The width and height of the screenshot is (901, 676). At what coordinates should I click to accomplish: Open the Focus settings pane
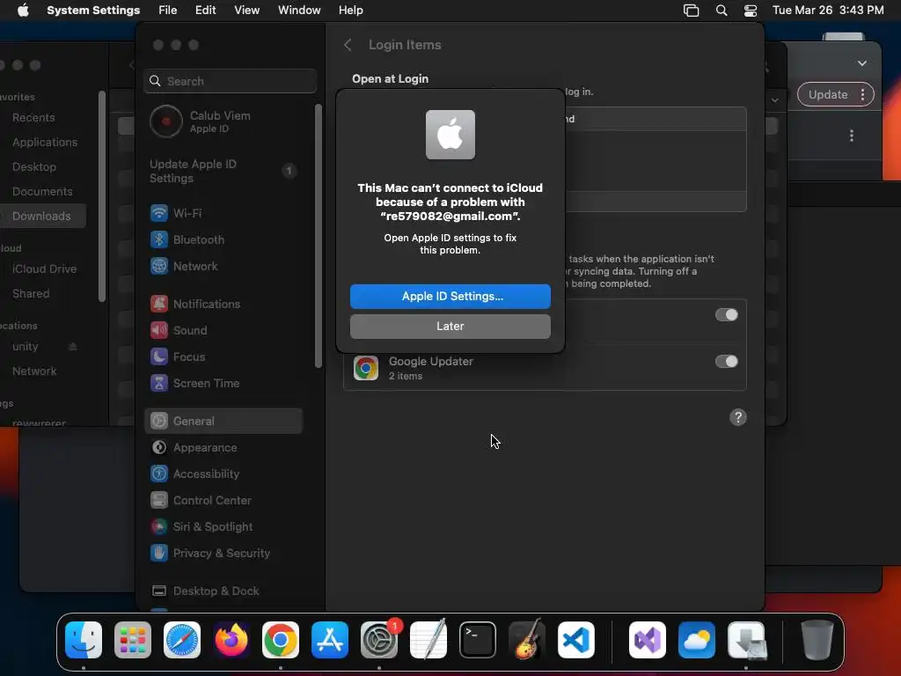click(x=224, y=357)
